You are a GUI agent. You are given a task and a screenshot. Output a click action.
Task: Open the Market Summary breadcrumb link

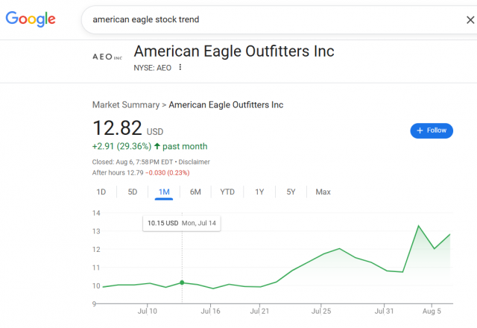click(x=126, y=104)
